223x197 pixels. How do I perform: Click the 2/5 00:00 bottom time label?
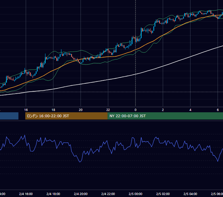pyautogui.click(x=135, y=194)
